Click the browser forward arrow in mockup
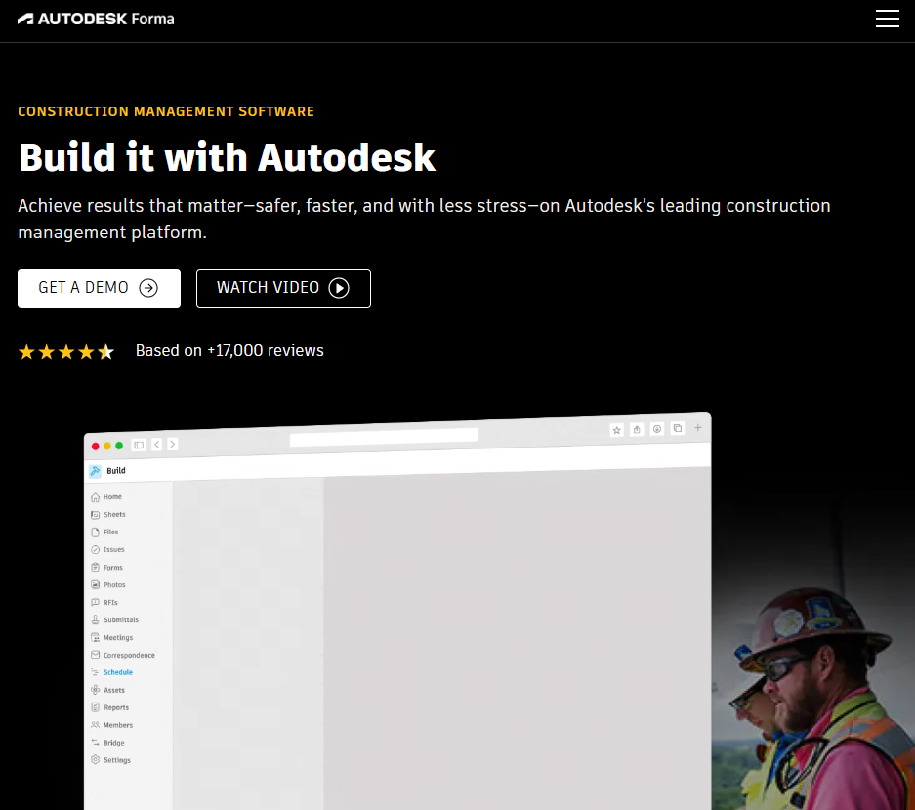This screenshot has width=915, height=810. pyautogui.click(x=172, y=444)
